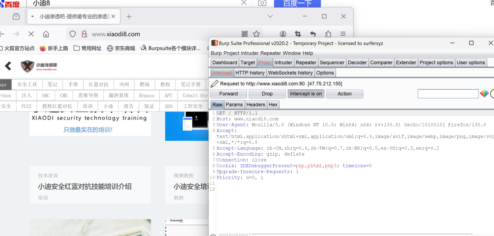This screenshot has height=236, width=494.
Task: Click the comment field beside Action button
Action: click(x=448, y=94)
